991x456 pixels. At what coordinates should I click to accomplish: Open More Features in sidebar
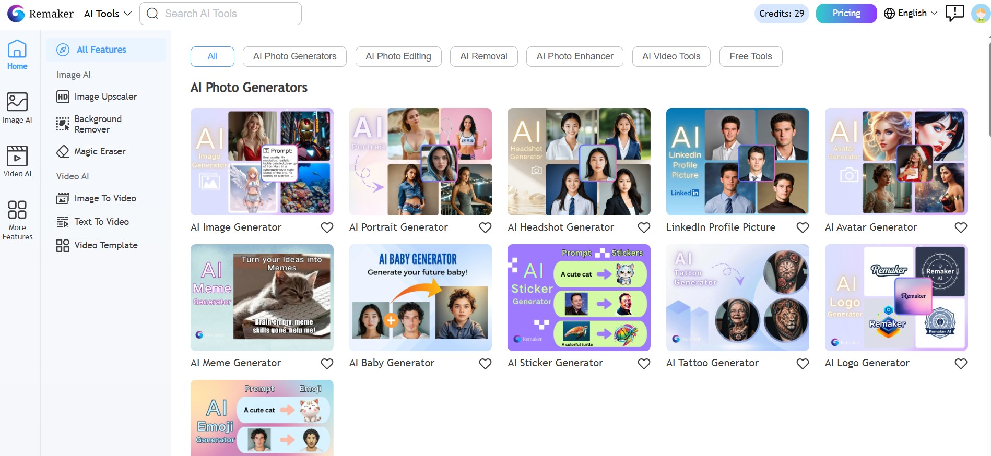point(17,219)
